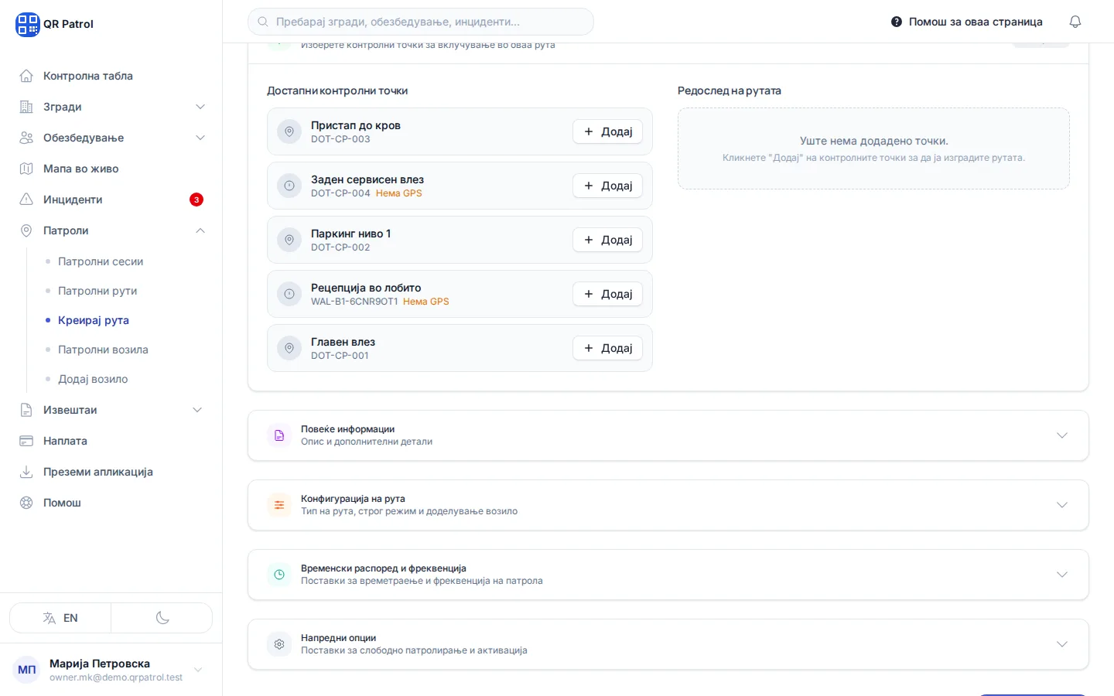Add Паркинг ниво 1 to the route
This screenshot has height=696, width=1114.
(608, 240)
